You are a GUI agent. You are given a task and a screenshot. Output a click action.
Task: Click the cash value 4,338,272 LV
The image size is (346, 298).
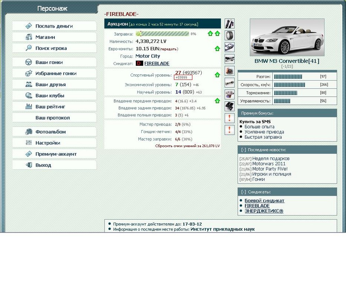[151, 41]
